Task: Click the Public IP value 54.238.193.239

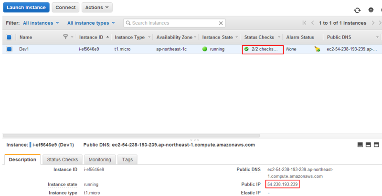Action: point(283,185)
